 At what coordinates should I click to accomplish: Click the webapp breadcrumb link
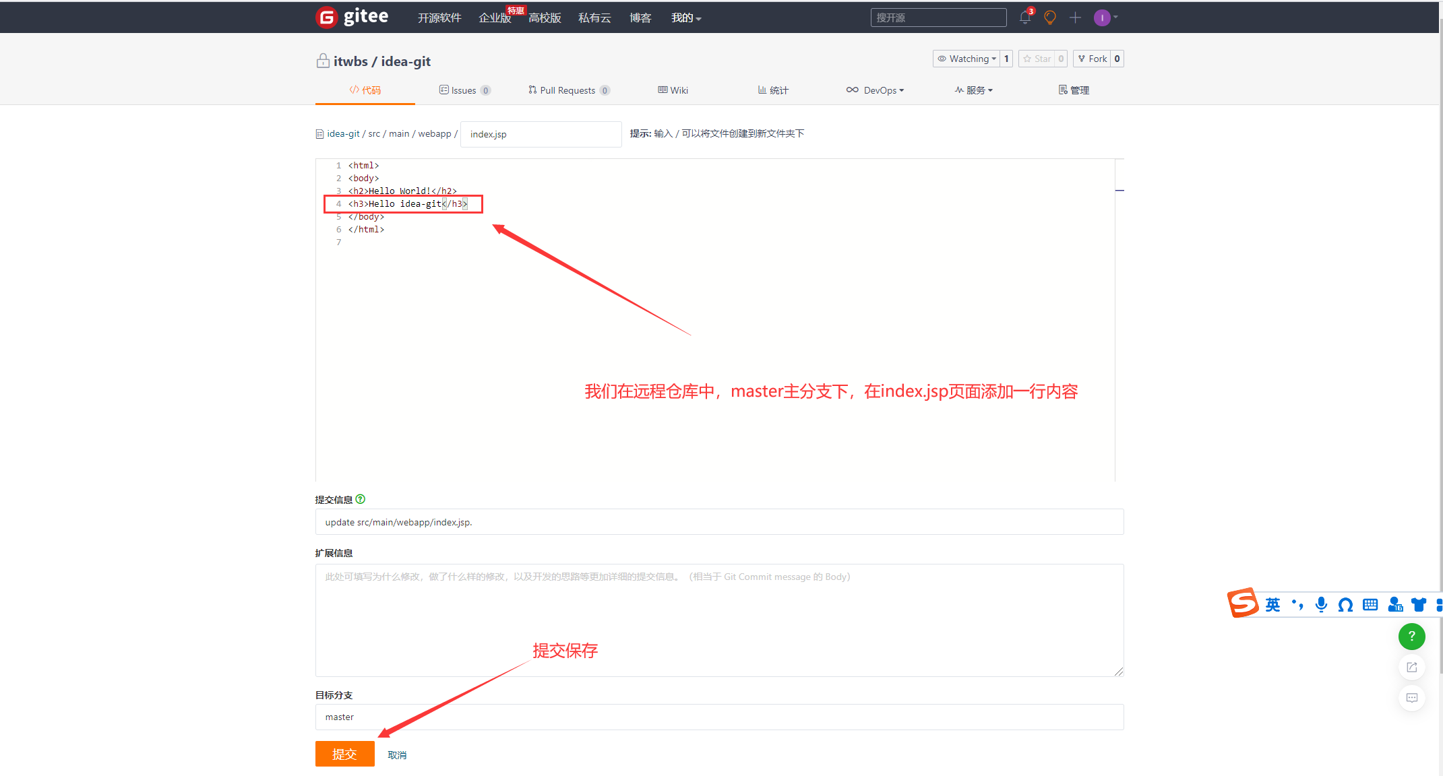coord(435,134)
